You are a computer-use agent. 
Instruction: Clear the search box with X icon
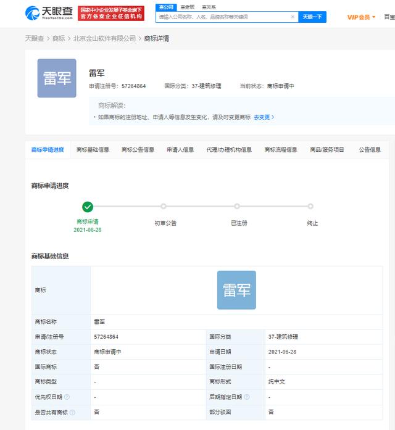click(x=293, y=17)
